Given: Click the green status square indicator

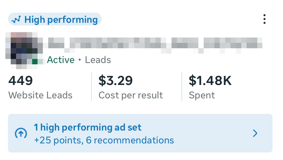Looking at the screenshot, I should [35, 61].
